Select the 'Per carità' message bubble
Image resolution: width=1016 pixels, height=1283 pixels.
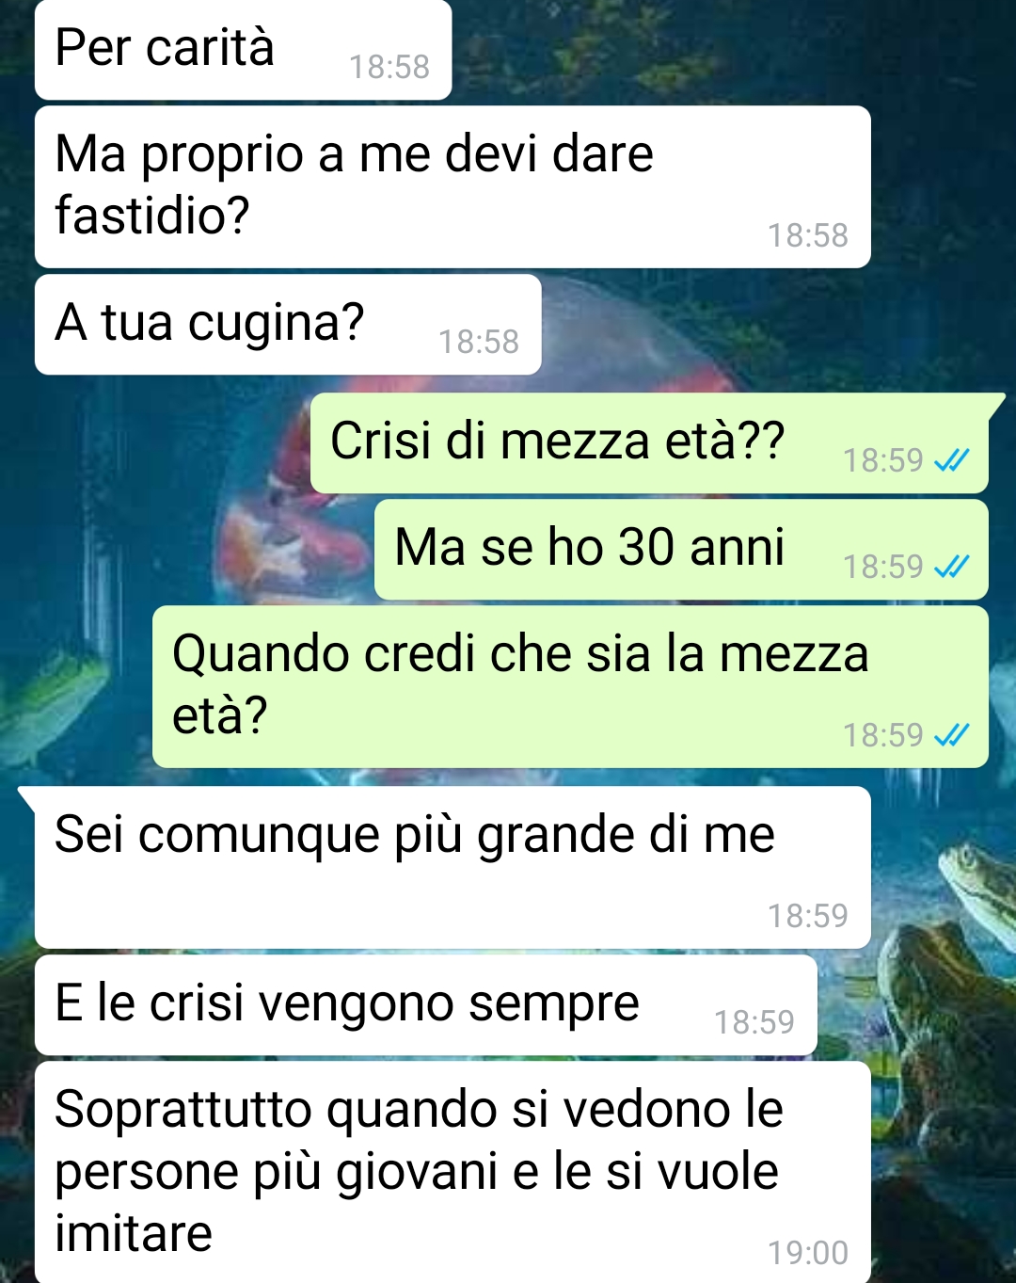coord(243,50)
